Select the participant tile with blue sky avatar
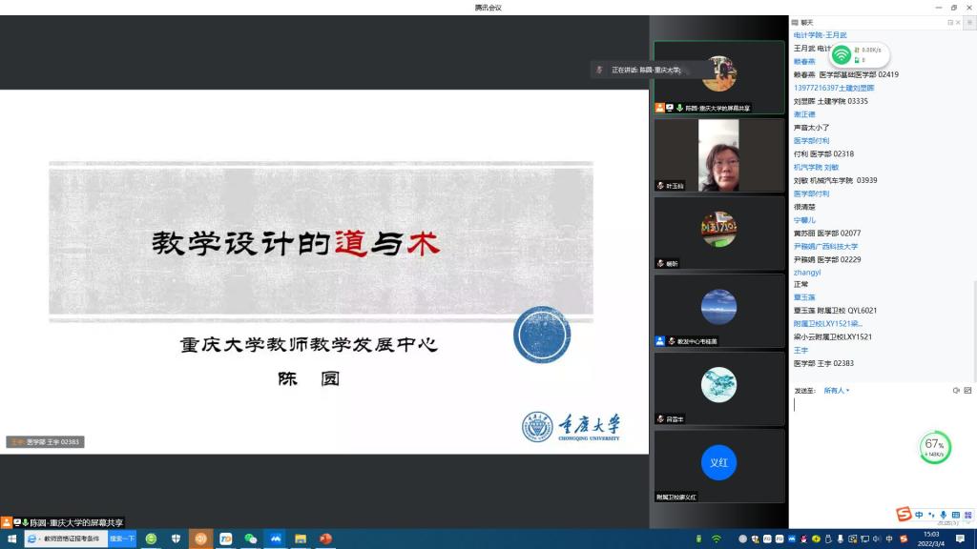The width and height of the screenshot is (977, 549). pos(719,311)
